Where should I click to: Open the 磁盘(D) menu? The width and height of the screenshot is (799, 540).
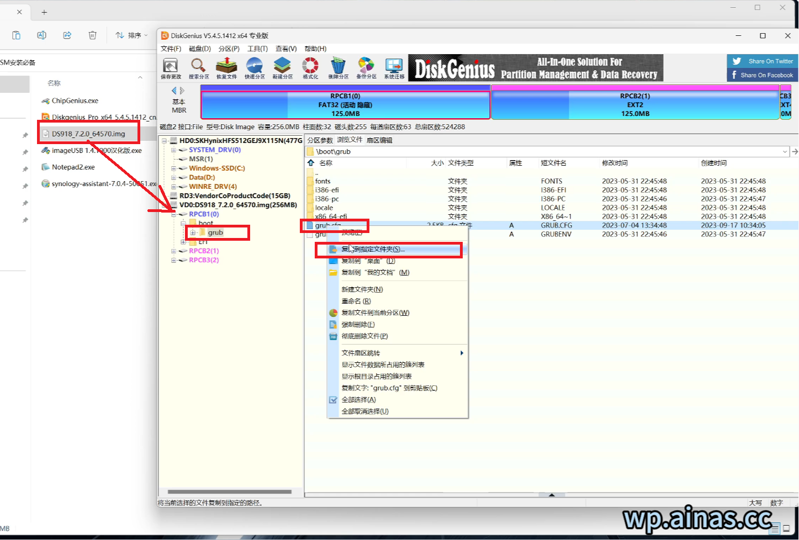click(200, 49)
